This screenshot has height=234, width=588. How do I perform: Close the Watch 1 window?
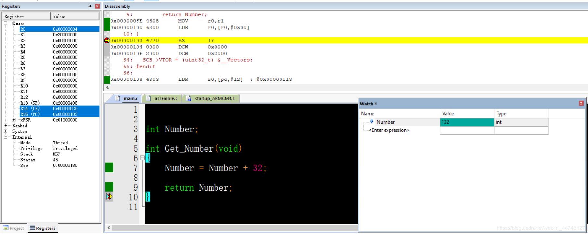[581, 103]
